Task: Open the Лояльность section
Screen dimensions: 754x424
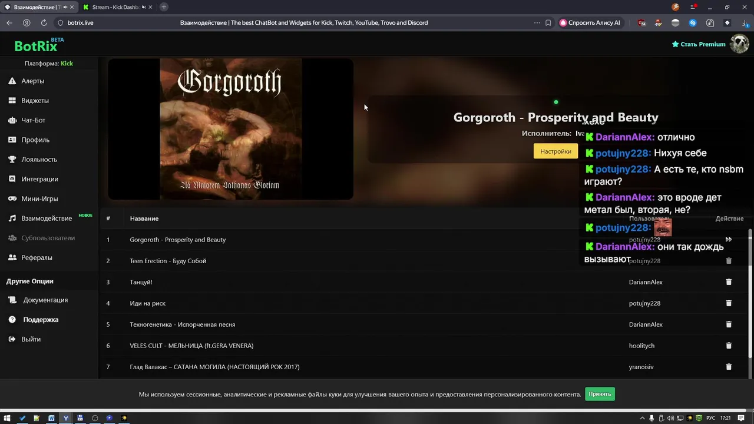Action: 39,160
